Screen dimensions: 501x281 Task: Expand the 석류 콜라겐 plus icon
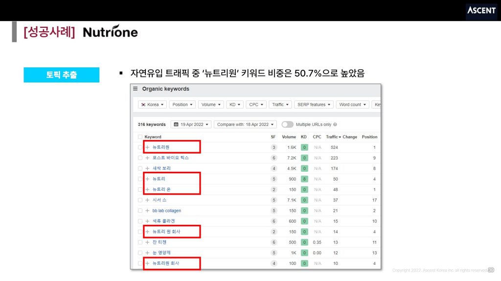coord(147,221)
